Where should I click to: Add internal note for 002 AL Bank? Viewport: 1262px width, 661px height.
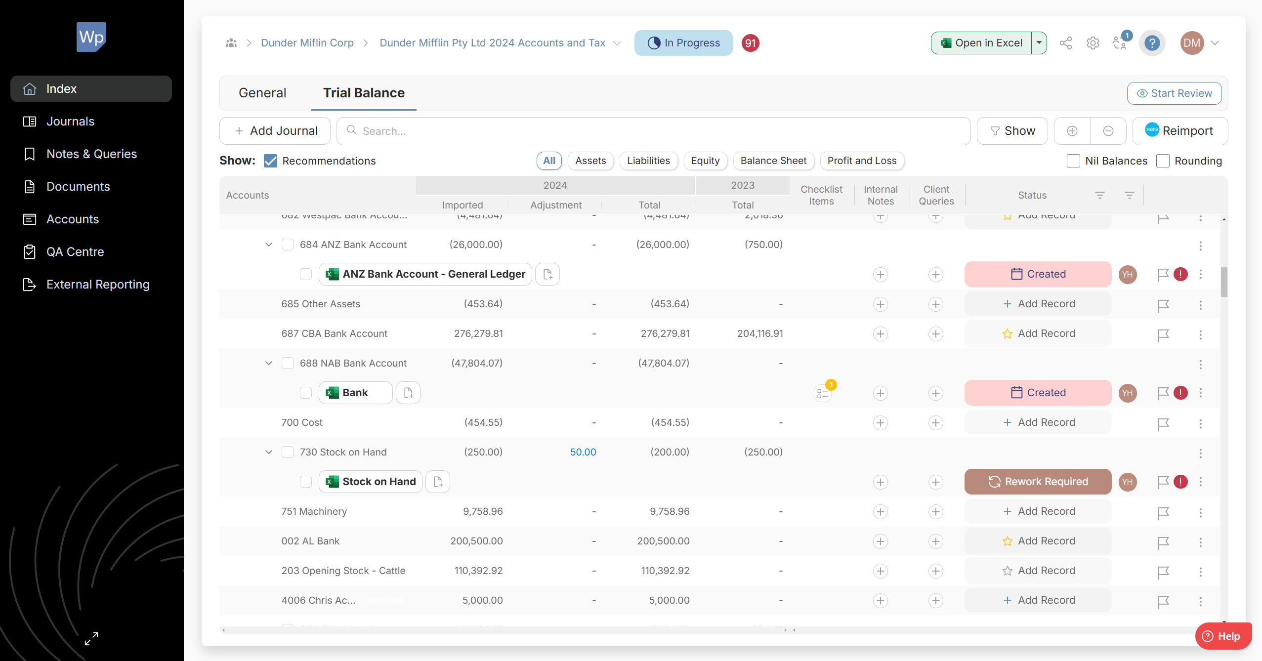pyautogui.click(x=881, y=541)
